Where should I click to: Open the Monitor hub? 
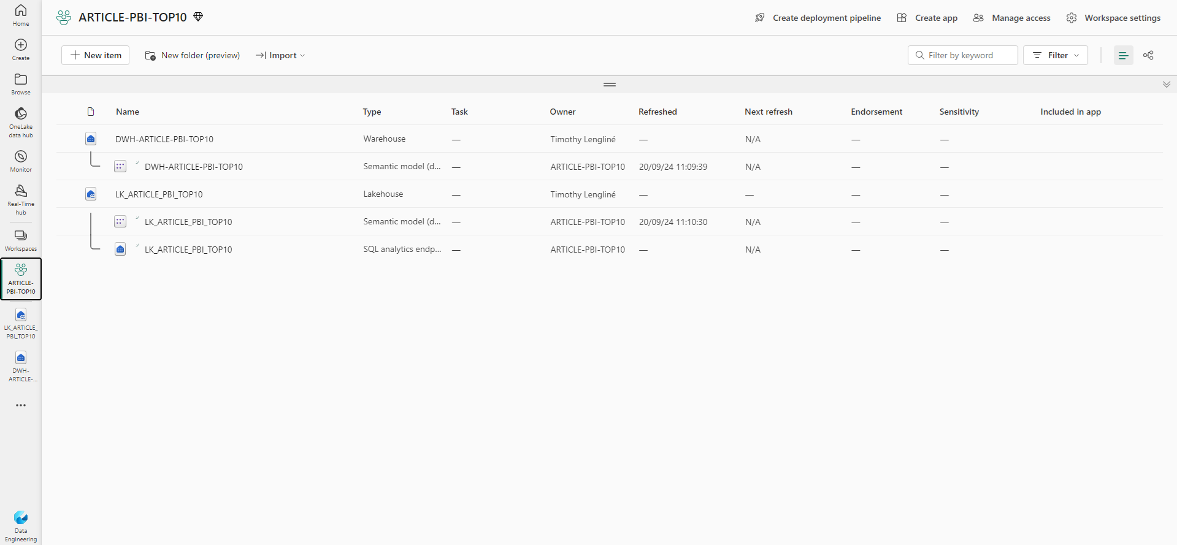coord(21,161)
